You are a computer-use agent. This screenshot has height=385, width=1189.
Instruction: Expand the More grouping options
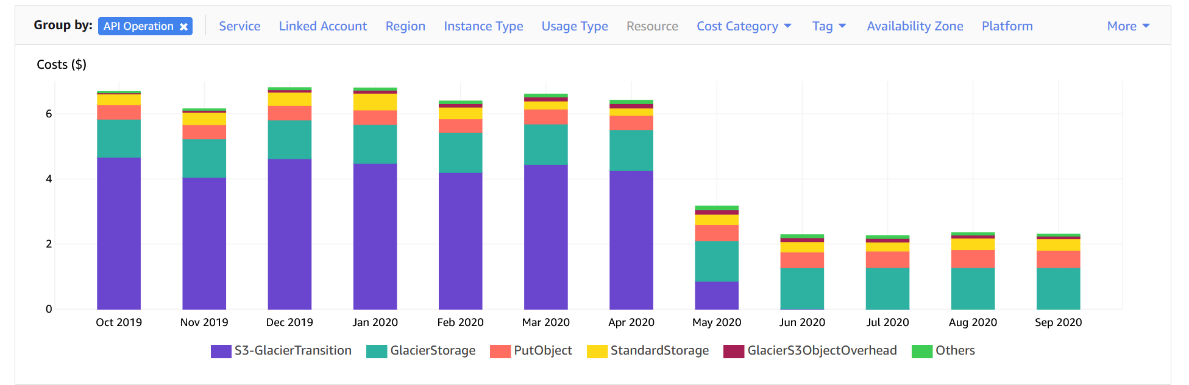coord(1127,26)
